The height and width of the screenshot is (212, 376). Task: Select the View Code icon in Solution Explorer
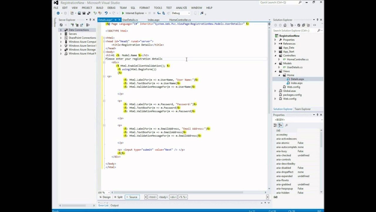point(315,25)
